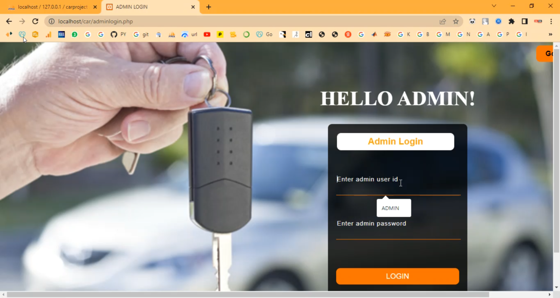
Task: Open the panda extension
Action: 472,21
